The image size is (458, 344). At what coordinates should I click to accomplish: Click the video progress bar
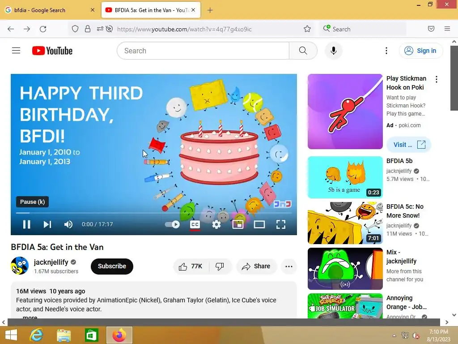click(154, 213)
